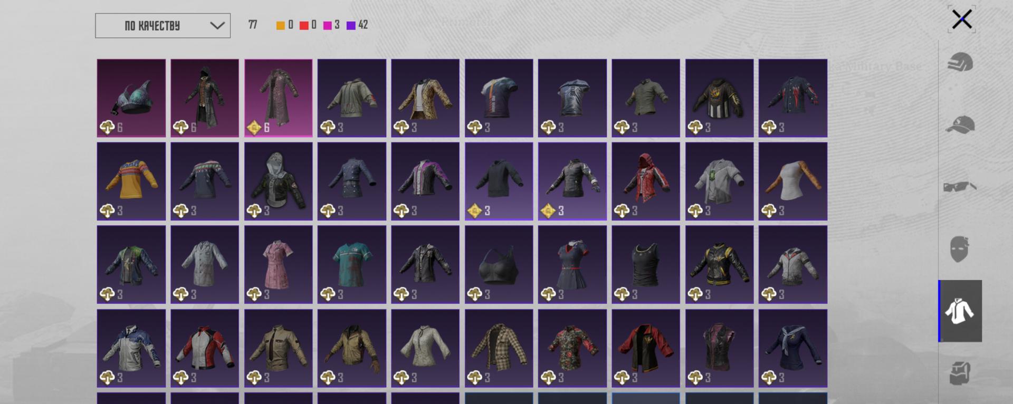Switch to the face mask category

pyautogui.click(x=960, y=248)
